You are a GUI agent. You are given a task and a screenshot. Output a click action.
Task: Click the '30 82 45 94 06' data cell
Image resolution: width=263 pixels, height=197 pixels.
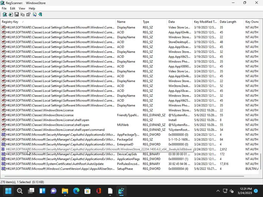[x=179, y=164]
